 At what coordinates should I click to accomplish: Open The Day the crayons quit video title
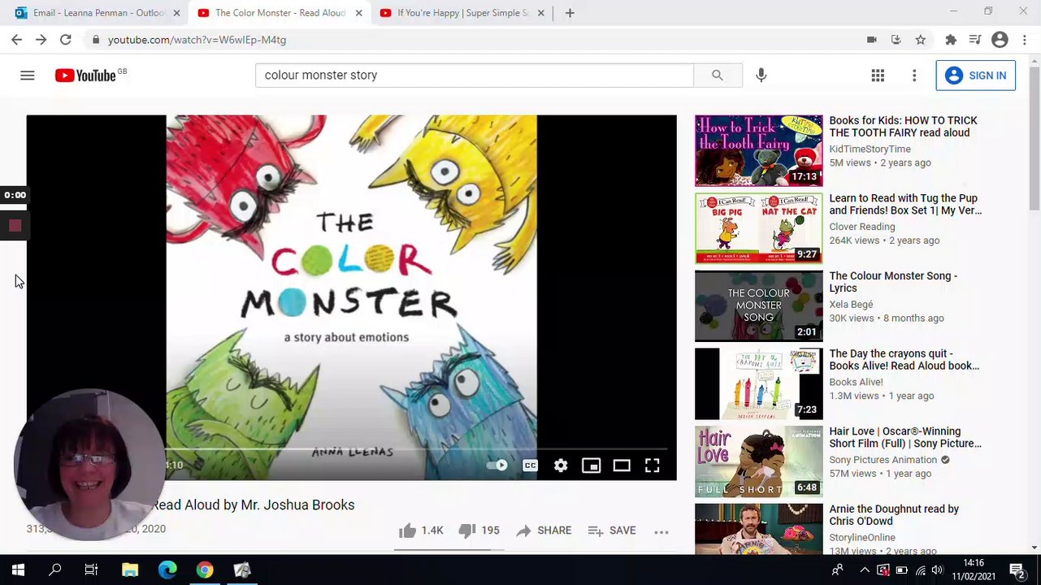pyautogui.click(x=904, y=359)
